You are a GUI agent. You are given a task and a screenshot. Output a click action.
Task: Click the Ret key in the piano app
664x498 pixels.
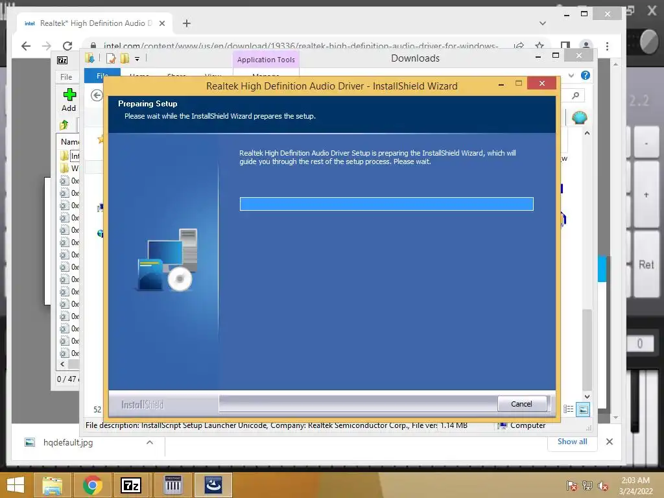coord(646,265)
